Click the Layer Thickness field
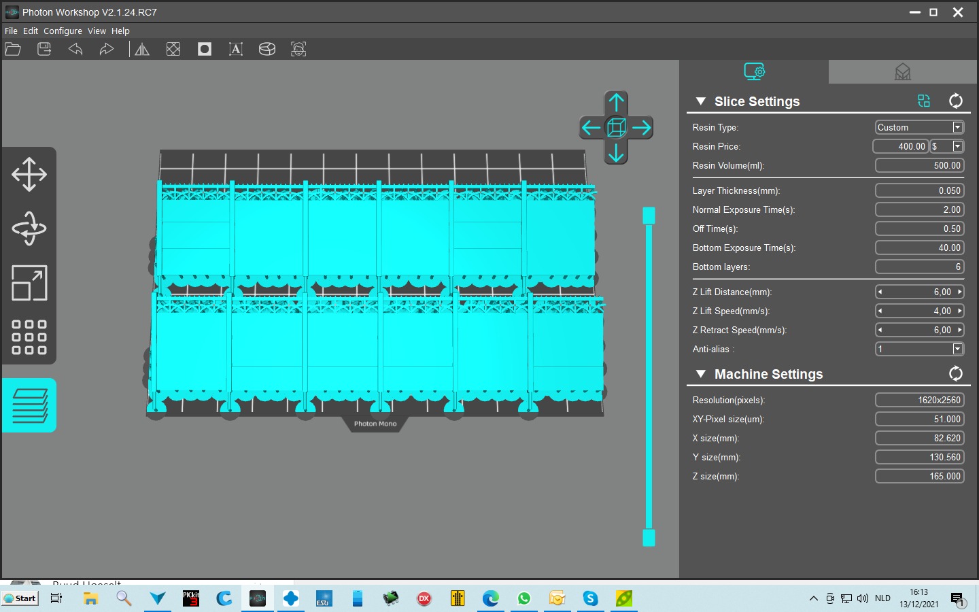 point(920,190)
